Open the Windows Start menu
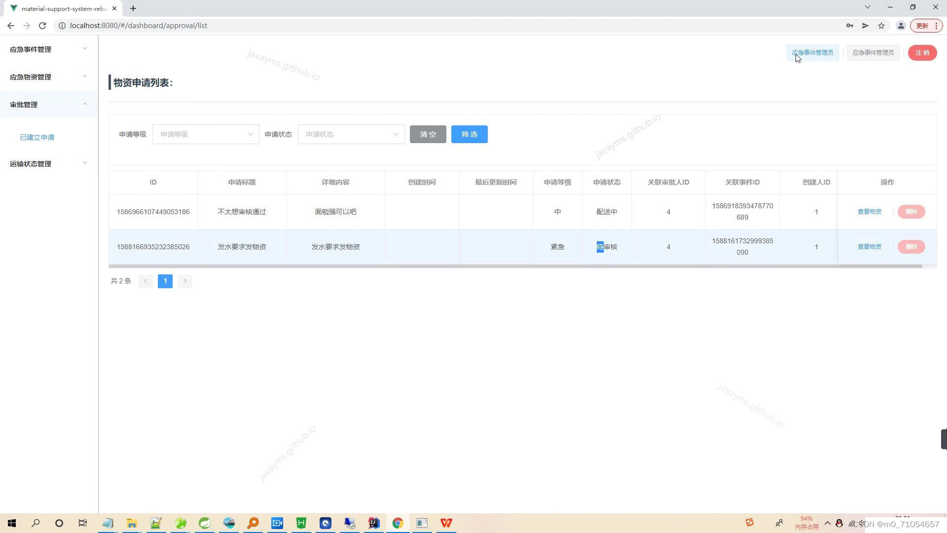This screenshot has width=947, height=533. [x=12, y=523]
